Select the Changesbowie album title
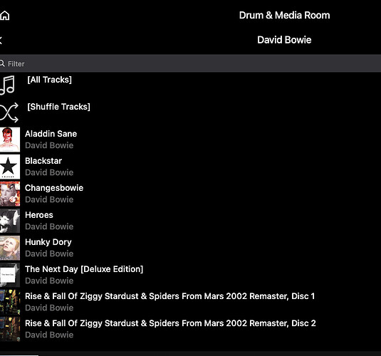Viewport: 381px width, 356px height. [x=54, y=188]
